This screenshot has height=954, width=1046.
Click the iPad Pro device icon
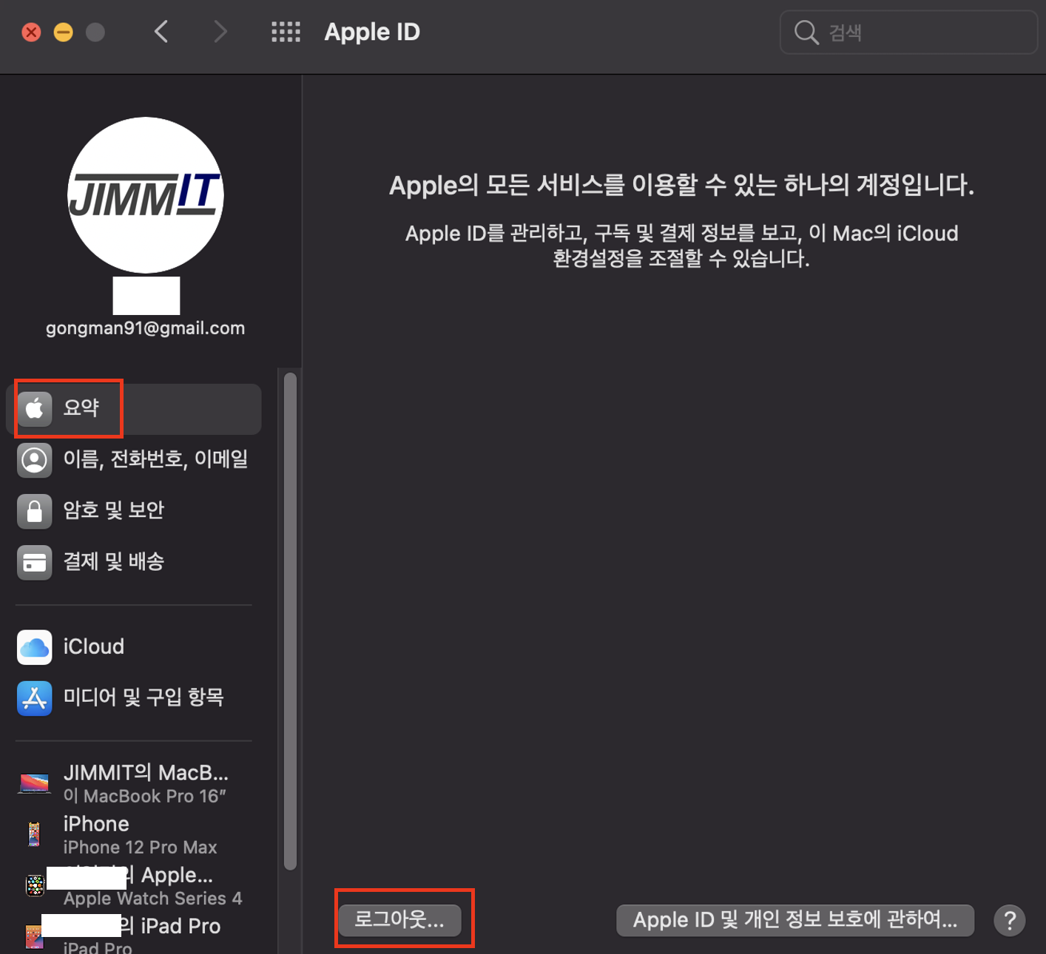[x=34, y=936]
